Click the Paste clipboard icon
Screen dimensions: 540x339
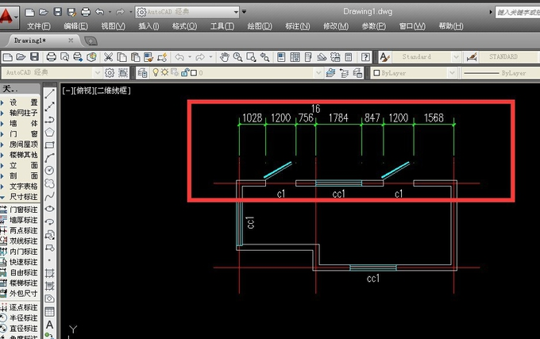135,57
